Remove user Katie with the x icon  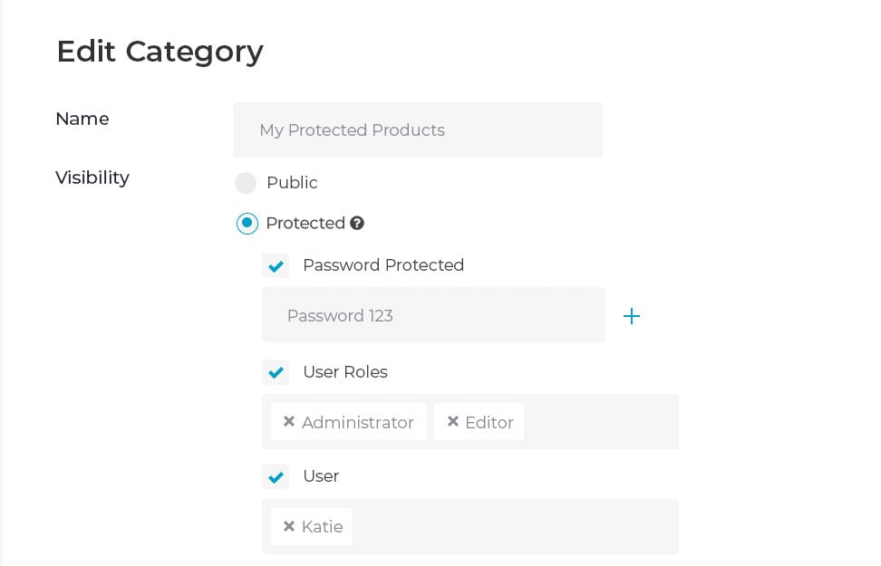pos(289,526)
